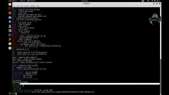This screenshot has width=169, height=95.
Task: Click the pen icon in the top bar
Action: tap(152, 1)
